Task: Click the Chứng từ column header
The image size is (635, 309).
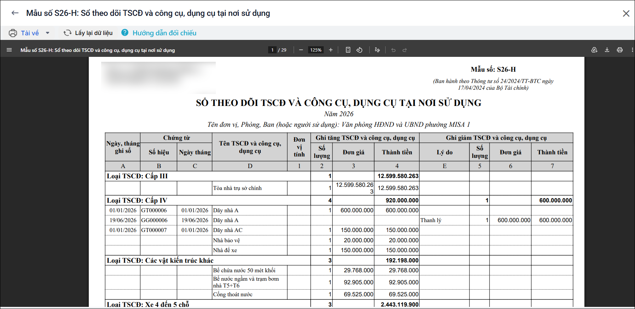Action: tap(177, 138)
